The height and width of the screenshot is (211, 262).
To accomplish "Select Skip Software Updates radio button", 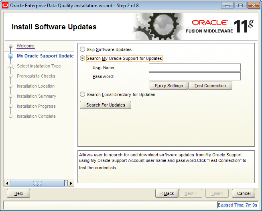I will point(82,49).
